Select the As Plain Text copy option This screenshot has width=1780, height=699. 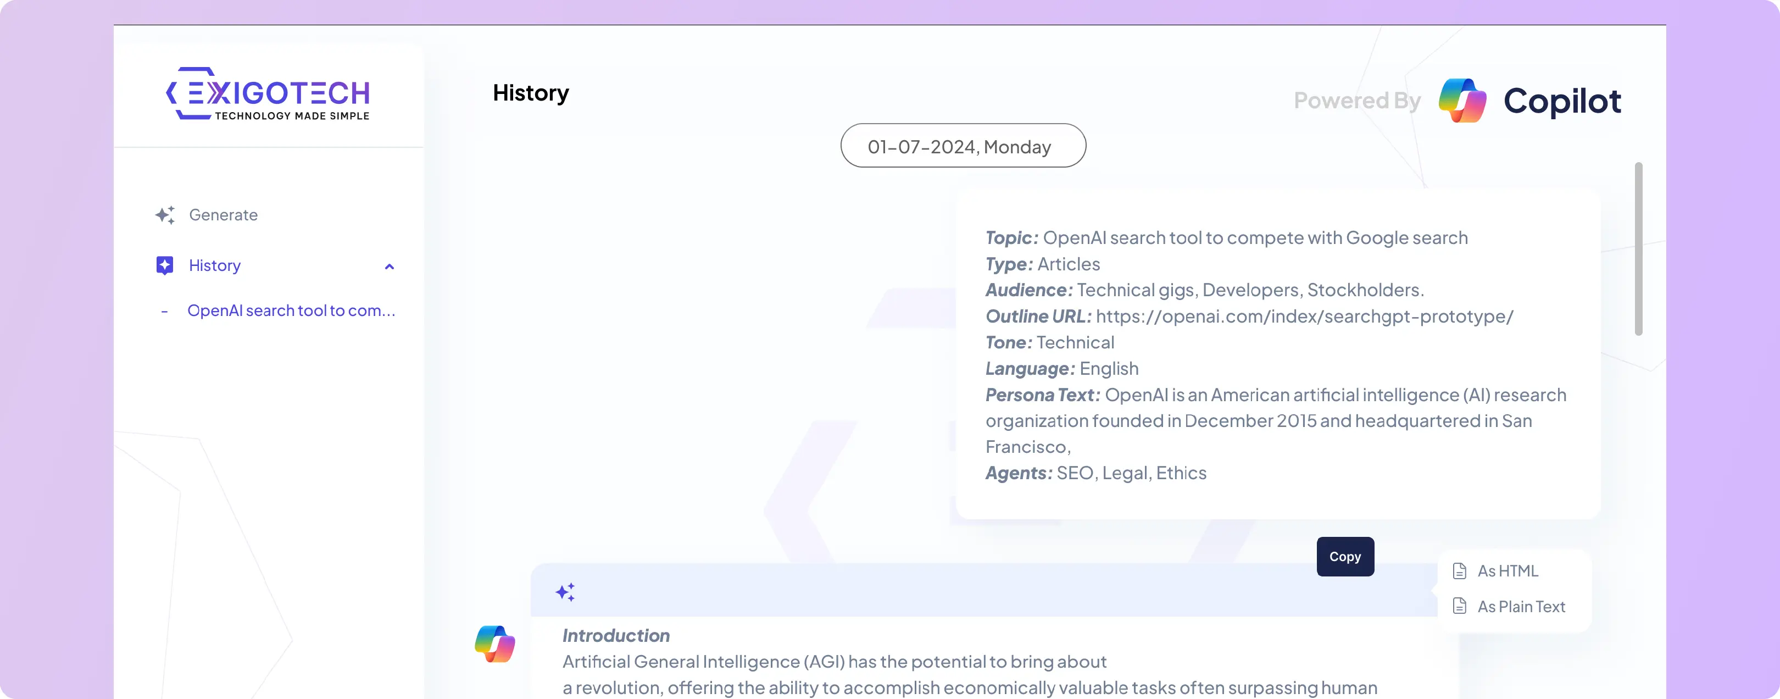[x=1521, y=606]
